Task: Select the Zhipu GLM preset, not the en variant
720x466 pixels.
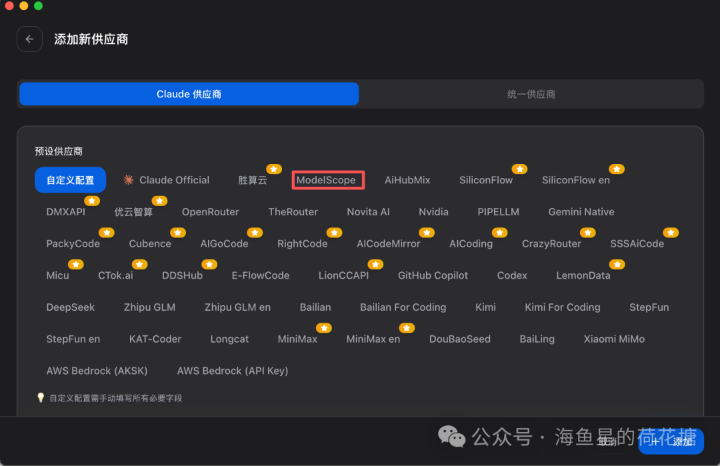Action: pos(149,307)
